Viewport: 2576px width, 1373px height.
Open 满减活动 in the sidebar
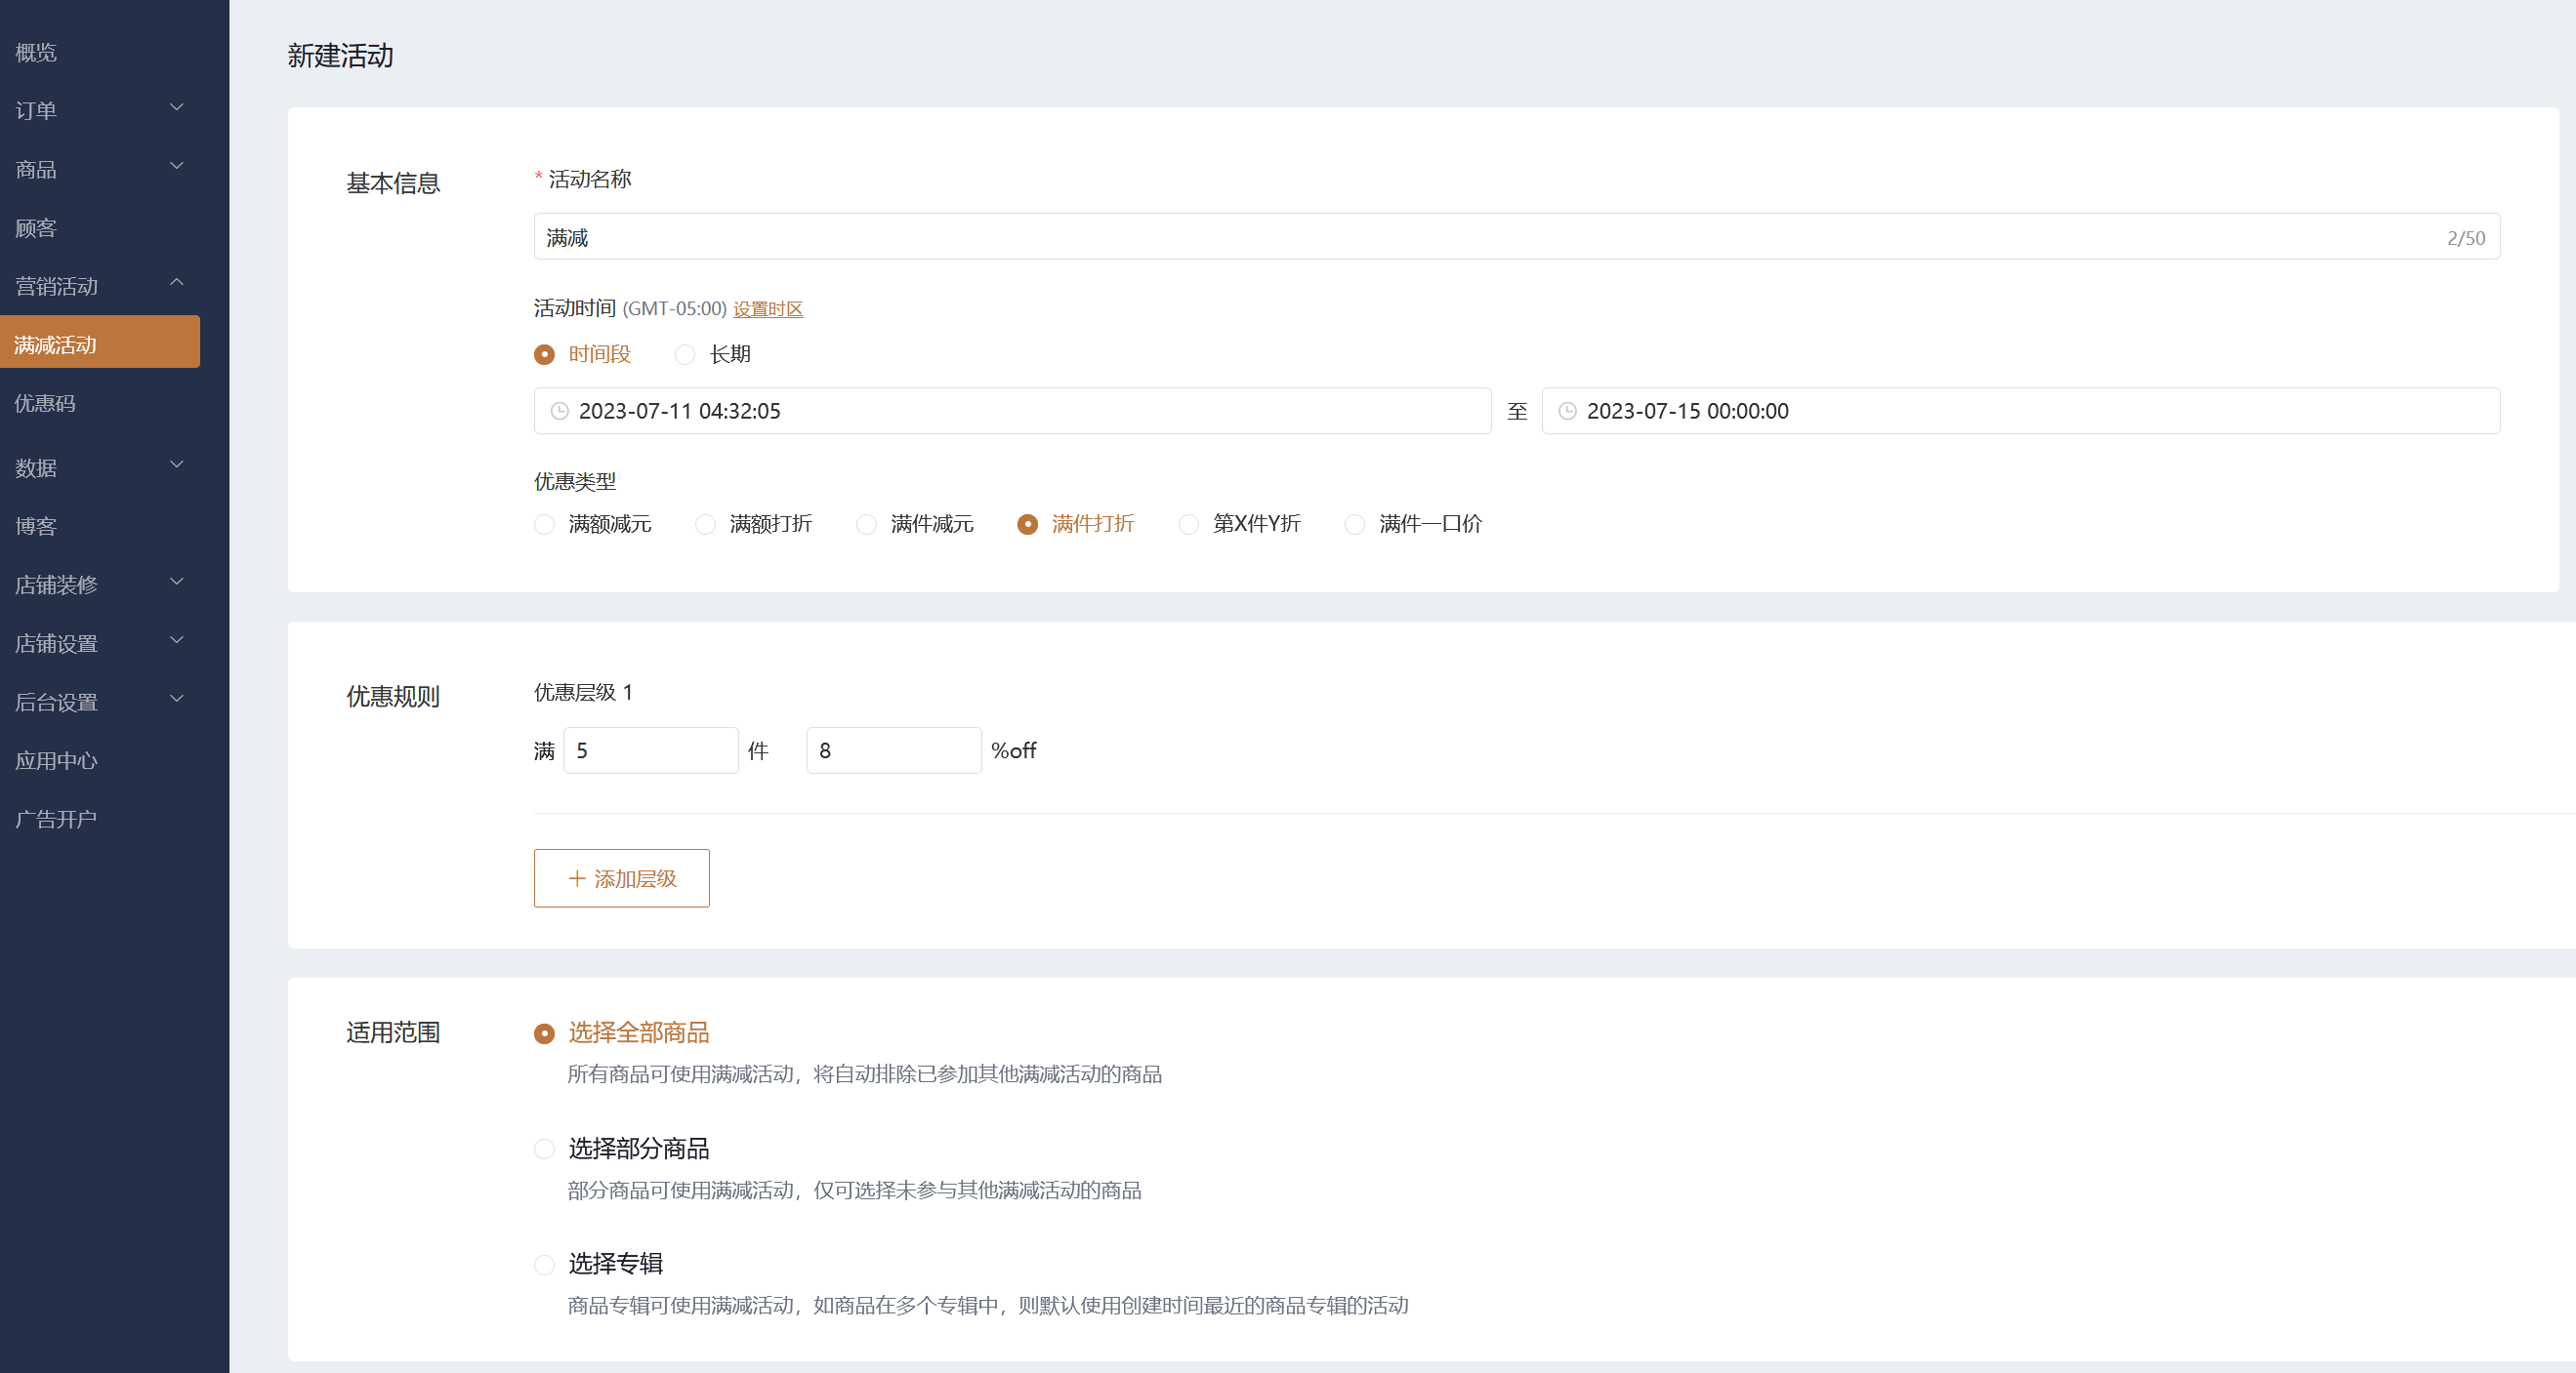100,343
